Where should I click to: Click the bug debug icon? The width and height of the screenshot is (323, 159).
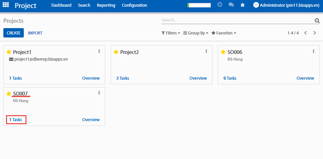243,5
